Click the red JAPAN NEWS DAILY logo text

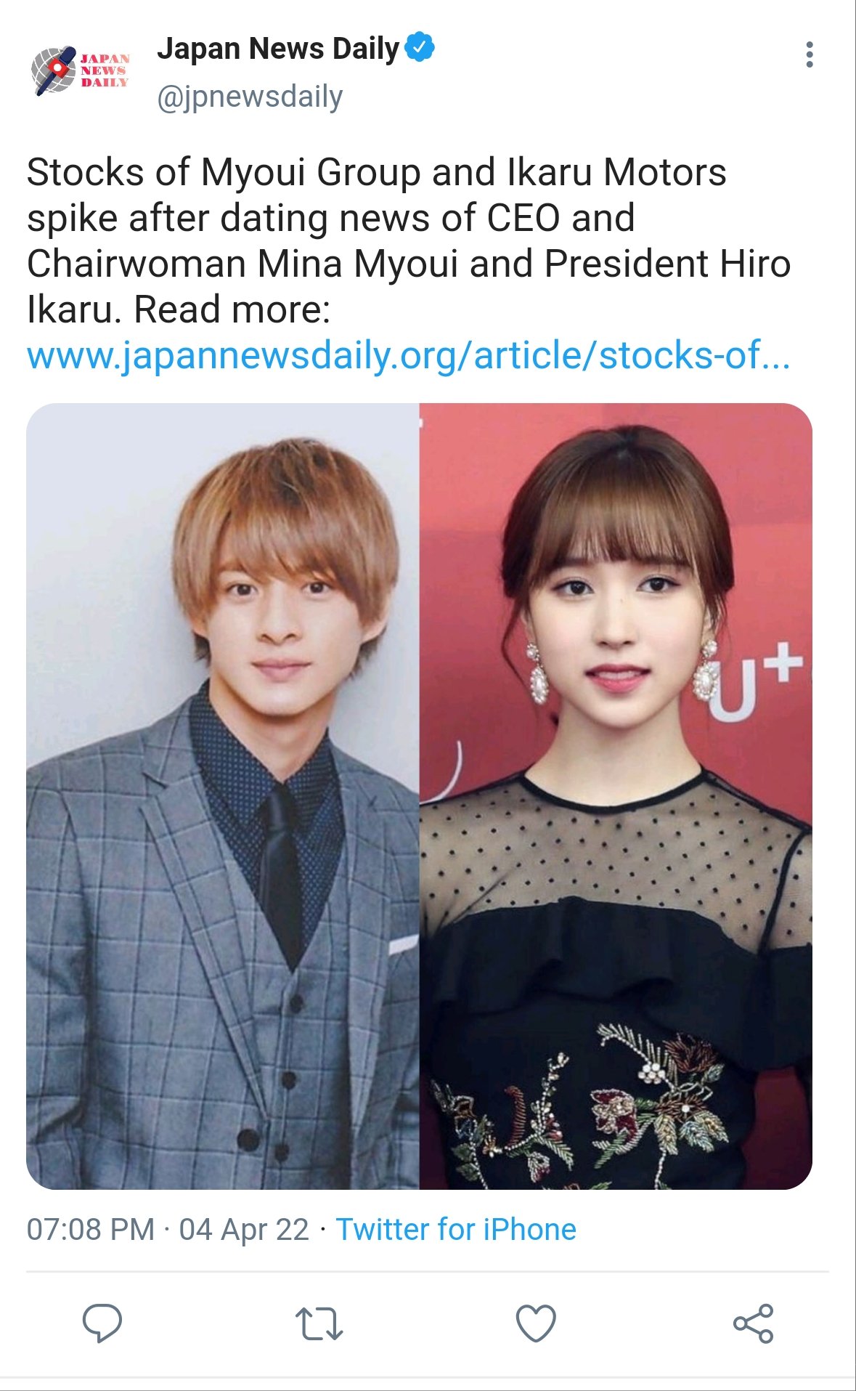click(105, 70)
